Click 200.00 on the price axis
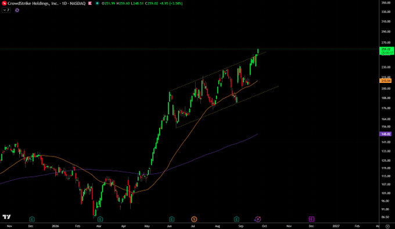The height and width of the screenshot is (229, 395). coord(386,89)
